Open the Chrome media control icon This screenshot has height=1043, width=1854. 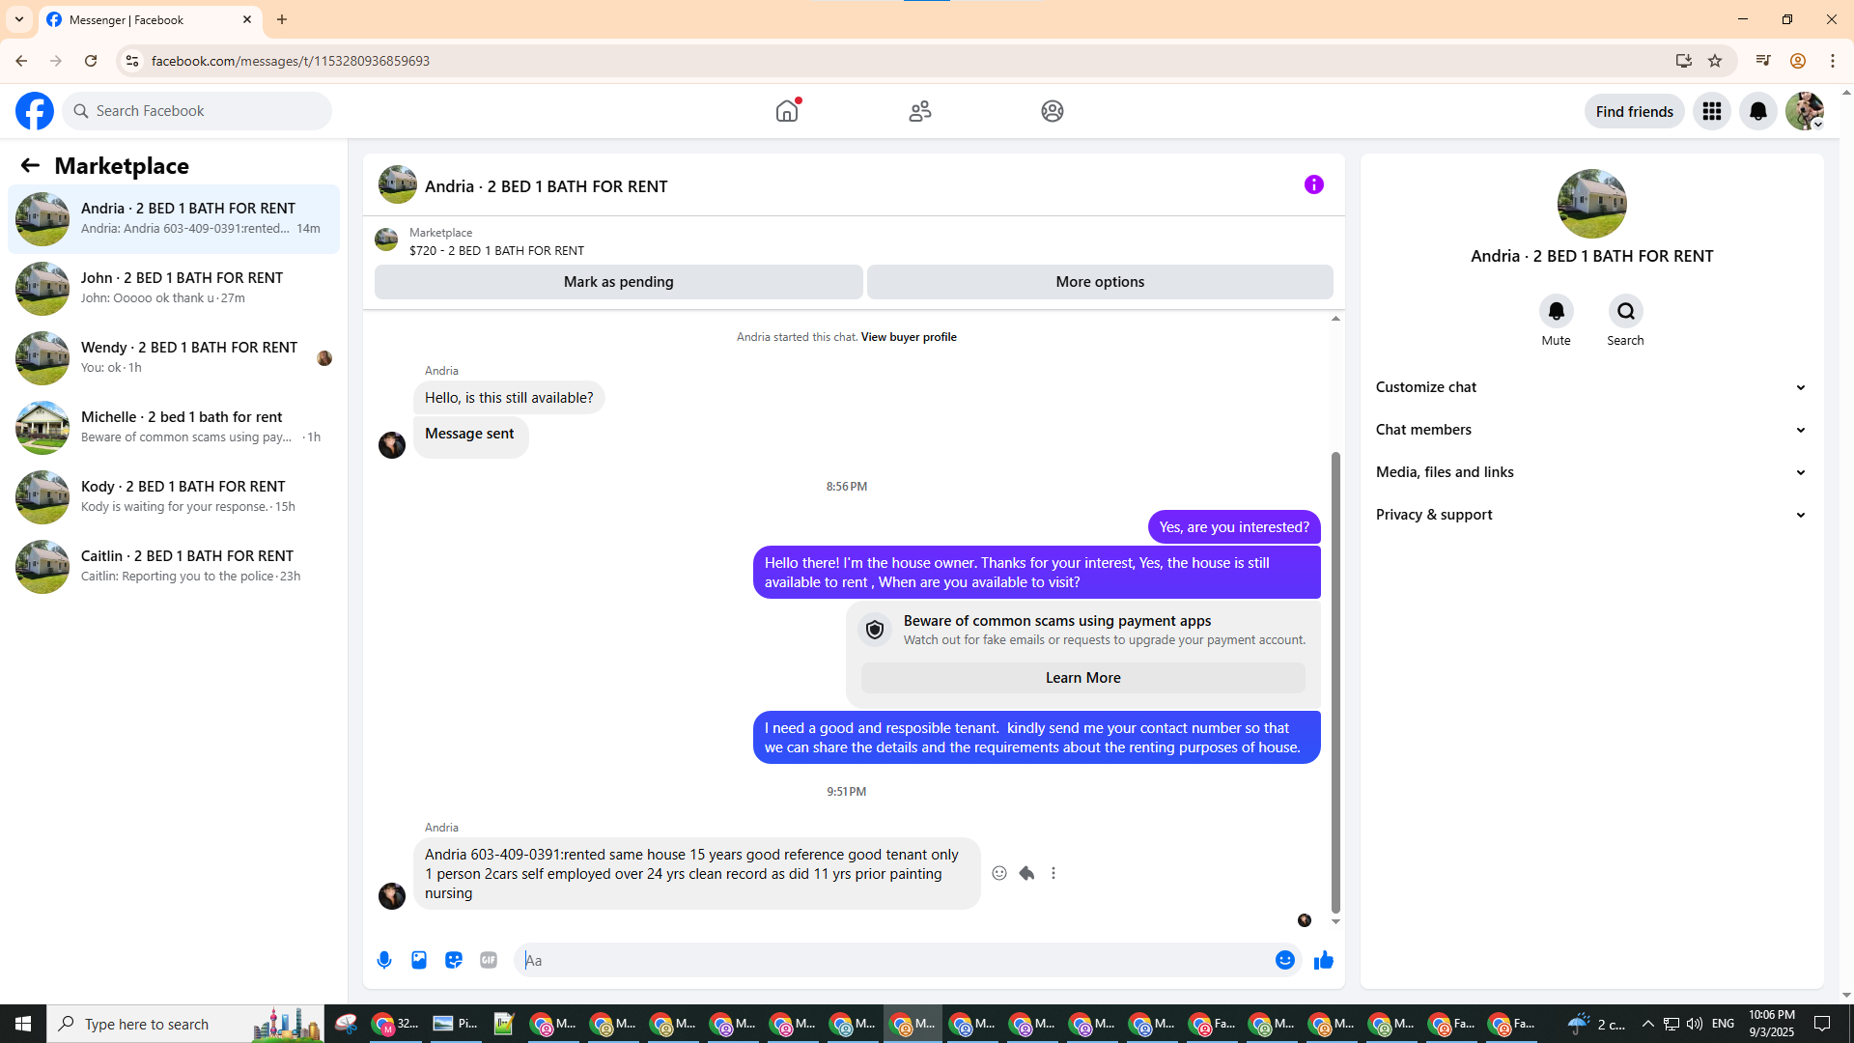point(1763,61)
